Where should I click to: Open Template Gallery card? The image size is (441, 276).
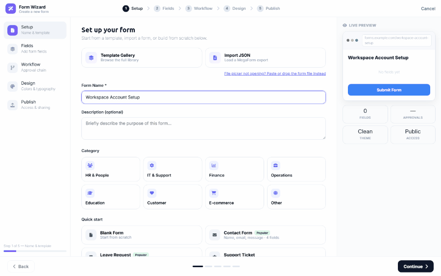(142, 58)
